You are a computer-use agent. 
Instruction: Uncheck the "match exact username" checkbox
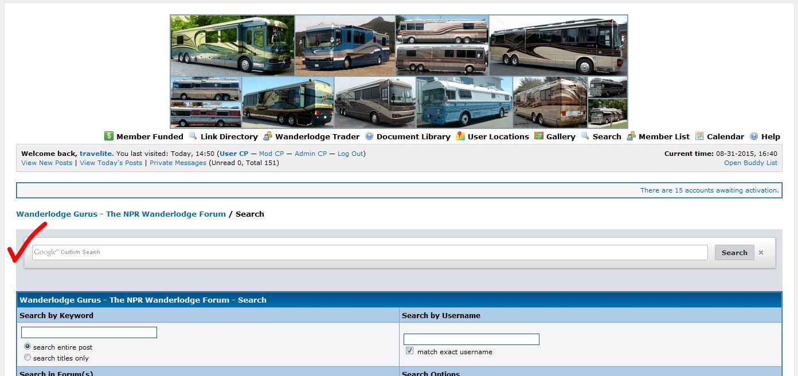409,351
